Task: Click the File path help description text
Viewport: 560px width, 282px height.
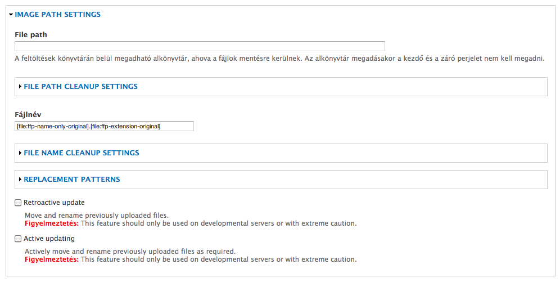Action: [x=279, y=59]
